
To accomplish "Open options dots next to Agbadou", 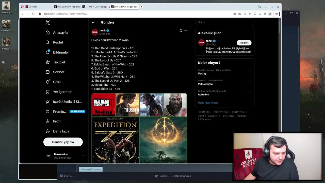I will pos(250,92).
